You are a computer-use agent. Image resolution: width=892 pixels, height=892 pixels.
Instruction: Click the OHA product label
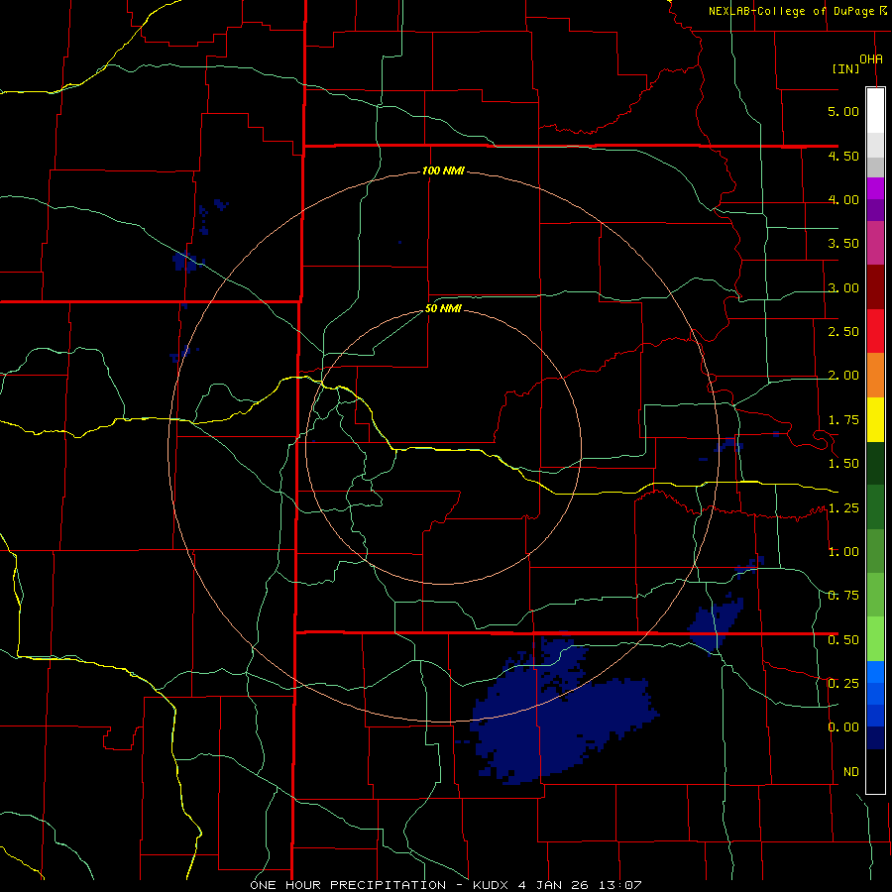(871, 58)
